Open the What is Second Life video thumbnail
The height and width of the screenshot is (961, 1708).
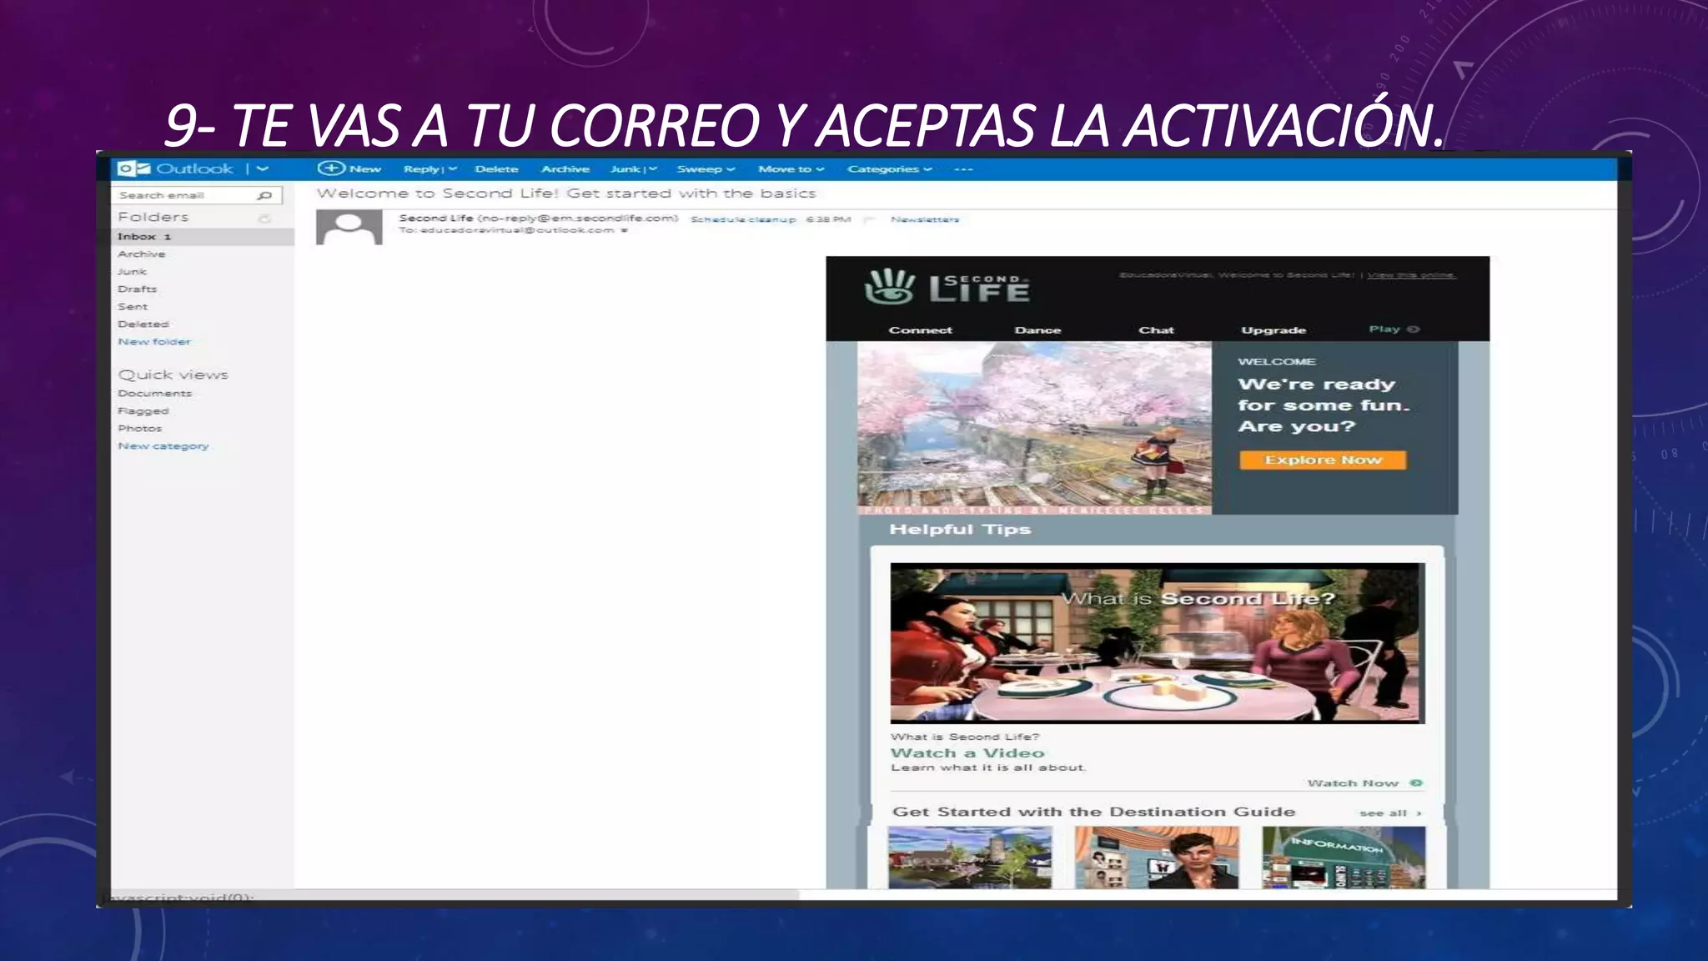tap(1158, 643)
